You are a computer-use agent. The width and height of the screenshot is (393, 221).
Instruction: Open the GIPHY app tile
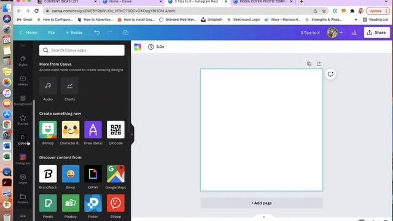93,174
